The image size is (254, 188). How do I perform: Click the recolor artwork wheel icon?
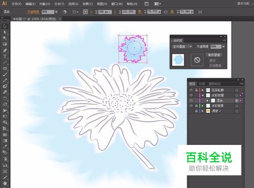pos(65,12)
